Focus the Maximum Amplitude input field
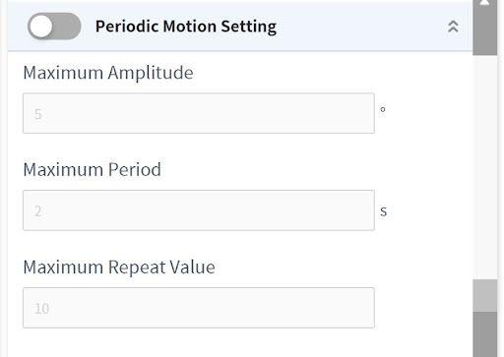Image resolution: width=504 pixels, height=357 pixels. coord(199,113)
